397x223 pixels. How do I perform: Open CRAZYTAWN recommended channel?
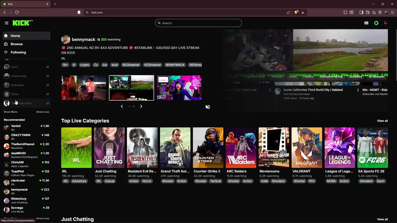pos(26,137)
